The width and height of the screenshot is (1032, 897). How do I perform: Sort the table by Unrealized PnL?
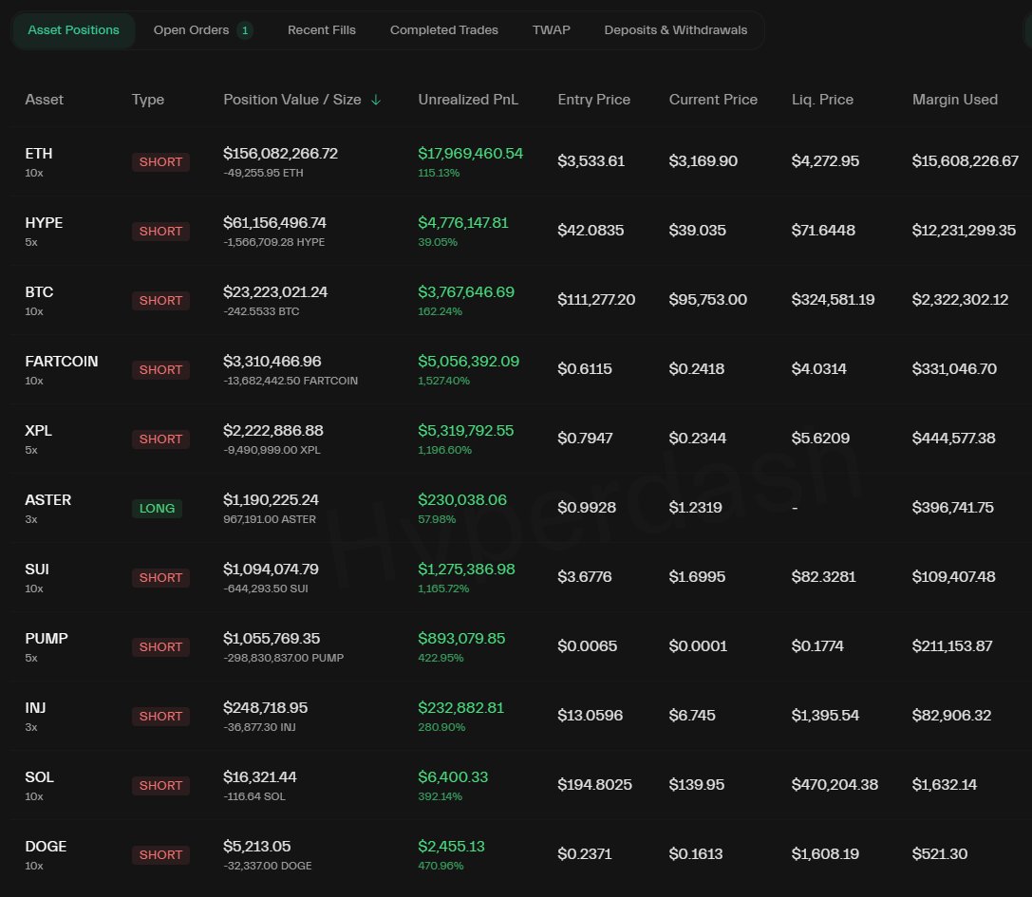[x=468, y=99]
